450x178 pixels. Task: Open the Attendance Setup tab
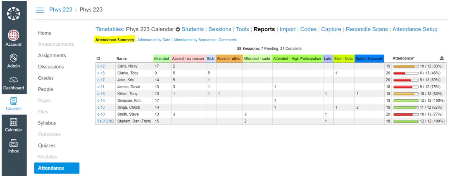415,29
